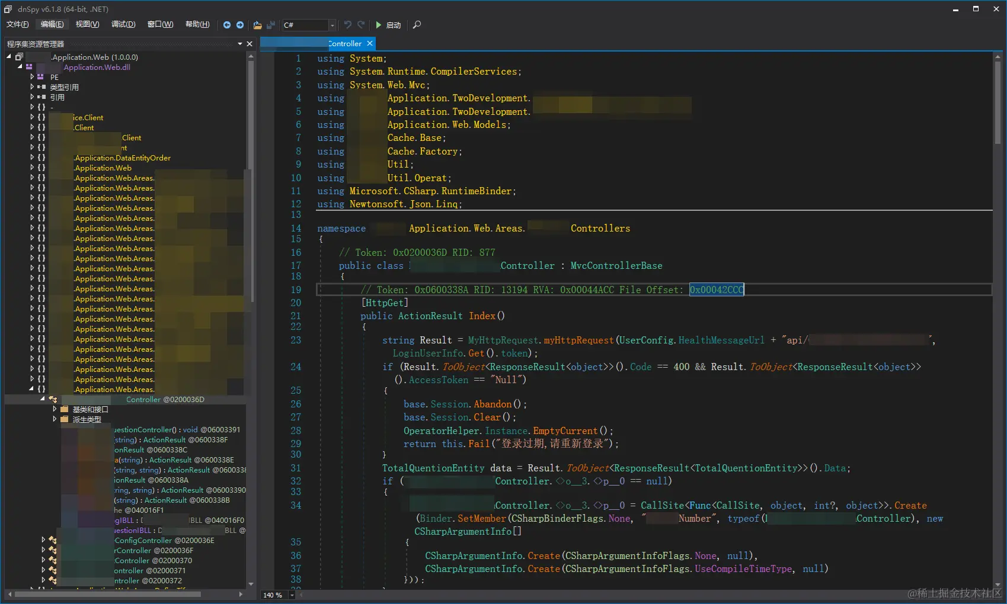Viewport: 1007px width, 604px height.
Task: Collapse the Application.Web.dll module node
Action: coord(20,66)
